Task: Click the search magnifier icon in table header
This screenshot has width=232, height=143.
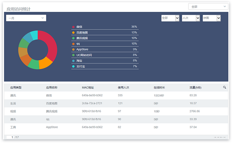Action: click(x=224, y=87)
